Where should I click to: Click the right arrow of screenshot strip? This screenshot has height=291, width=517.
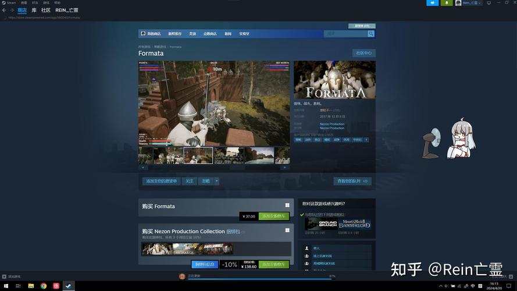tap(286, 168)
